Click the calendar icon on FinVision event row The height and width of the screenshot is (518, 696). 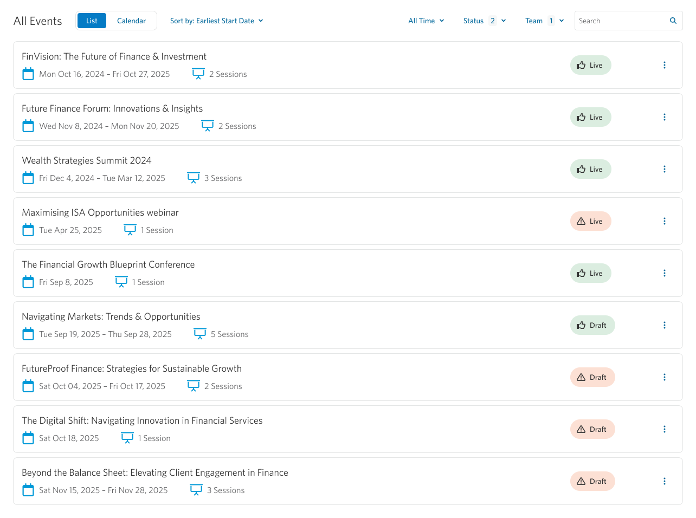[28, 74]
